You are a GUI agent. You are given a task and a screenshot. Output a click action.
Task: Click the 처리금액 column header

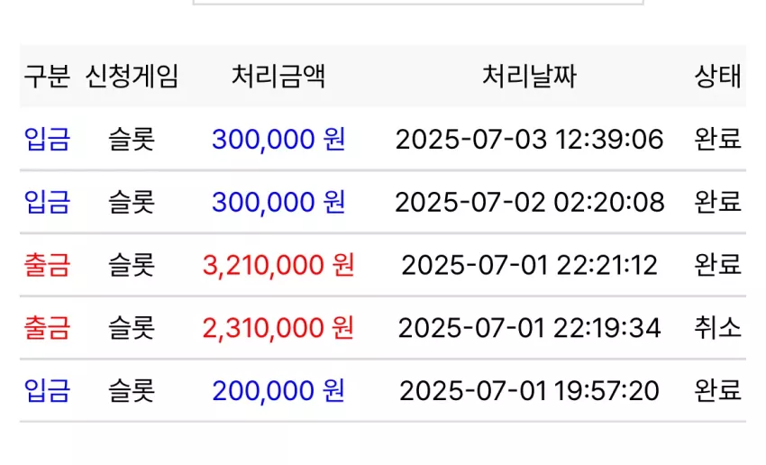(x=278, y=77)
